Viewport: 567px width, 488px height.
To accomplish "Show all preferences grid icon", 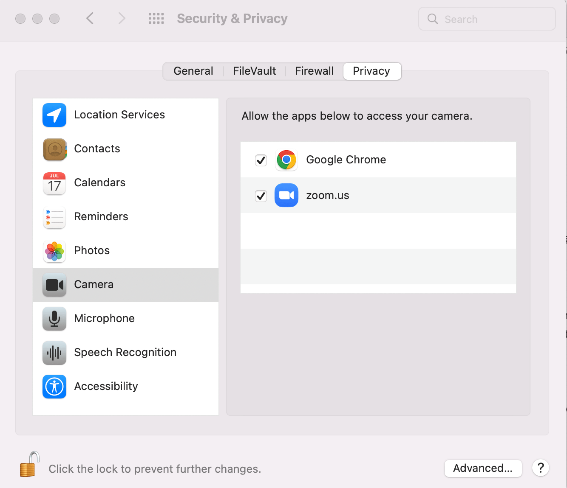I will tap(156, 19).
